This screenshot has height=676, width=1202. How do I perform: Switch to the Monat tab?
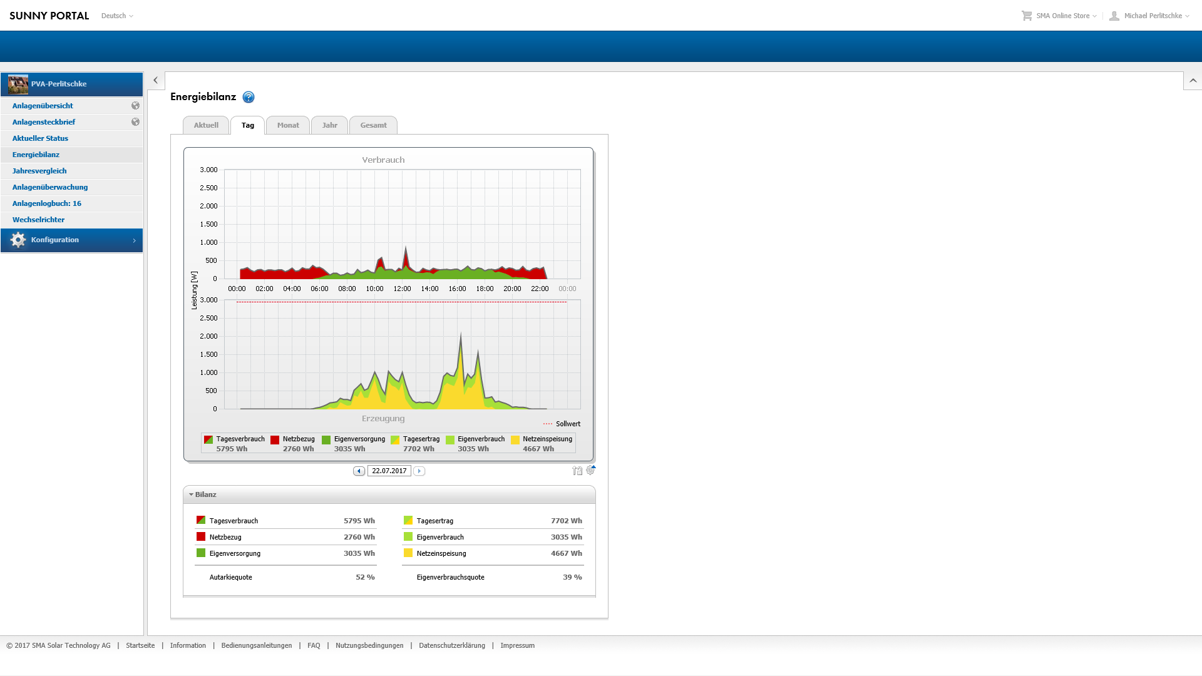(288, 125)
